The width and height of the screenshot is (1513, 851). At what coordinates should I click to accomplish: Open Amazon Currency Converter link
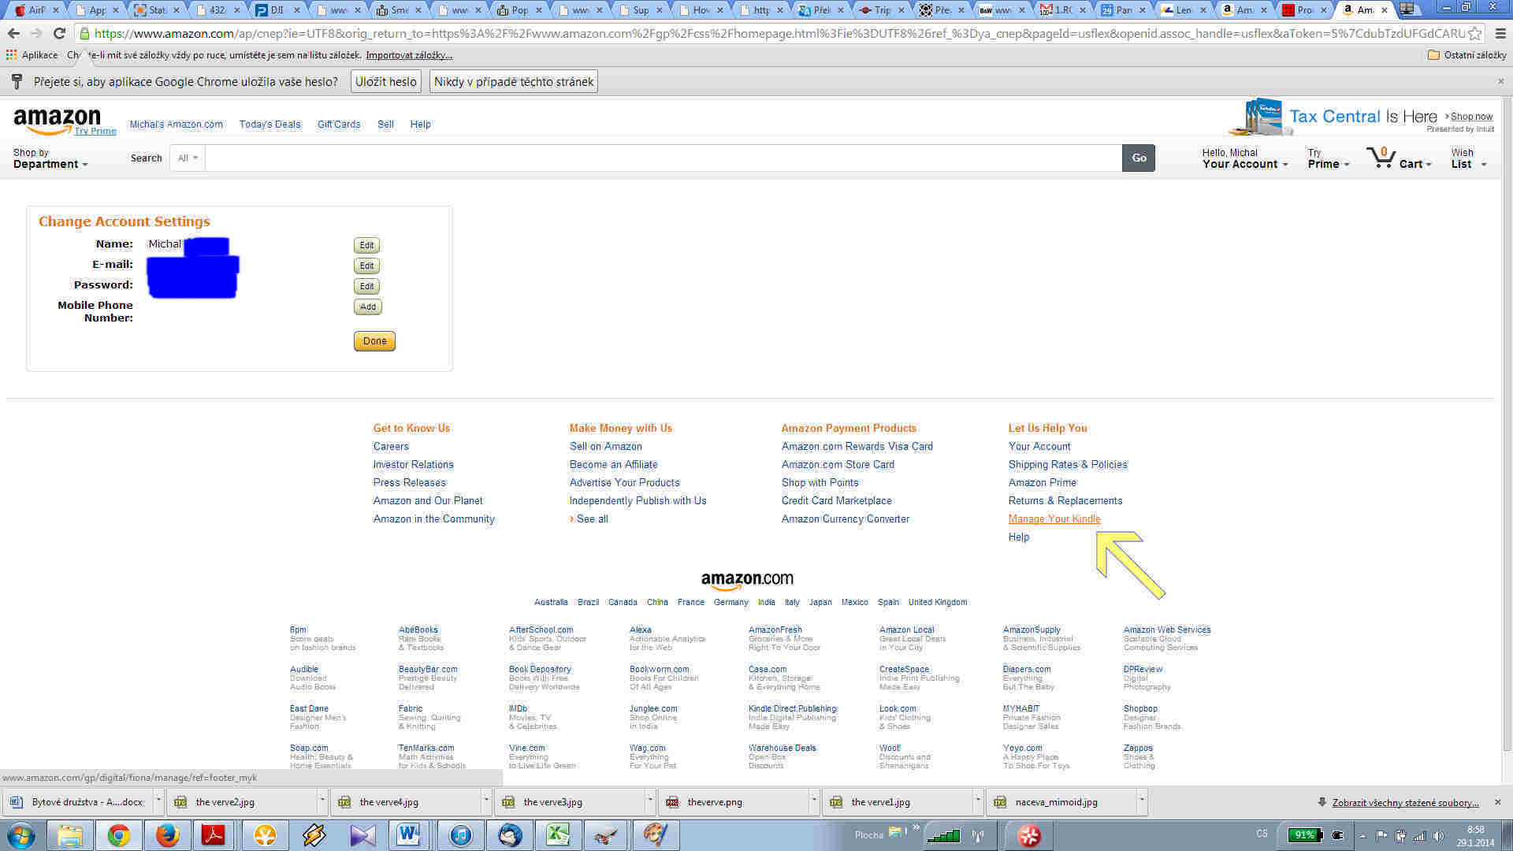[x=846, y=518]
